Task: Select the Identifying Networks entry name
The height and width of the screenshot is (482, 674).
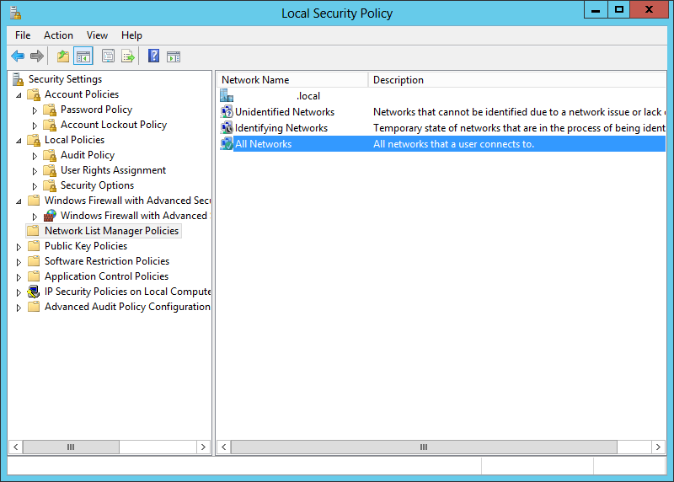Action: tap(281, 128)
